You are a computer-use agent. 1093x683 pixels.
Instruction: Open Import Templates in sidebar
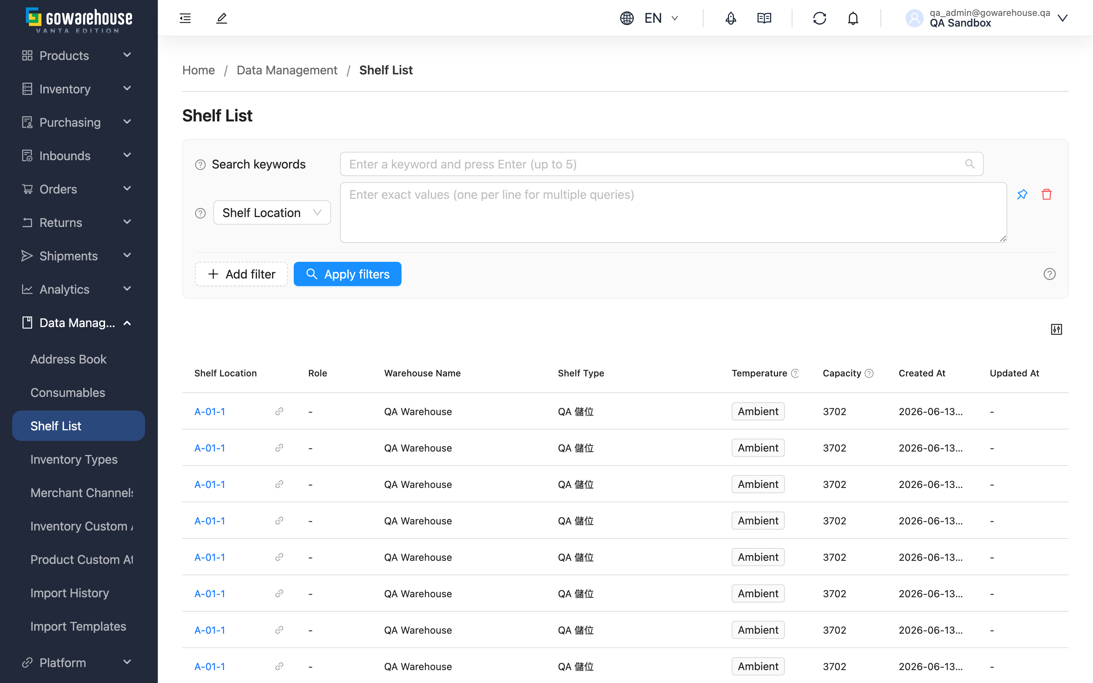coord(78,626)
